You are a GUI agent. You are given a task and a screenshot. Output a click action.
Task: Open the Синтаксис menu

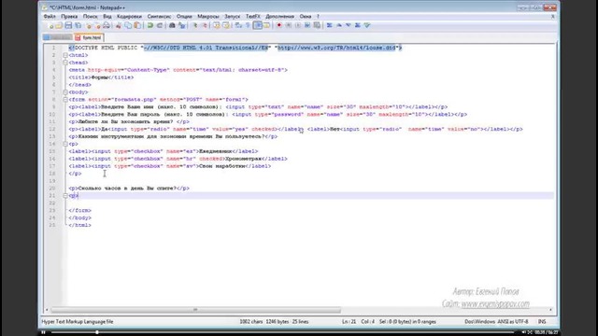[x=159, y=17]
